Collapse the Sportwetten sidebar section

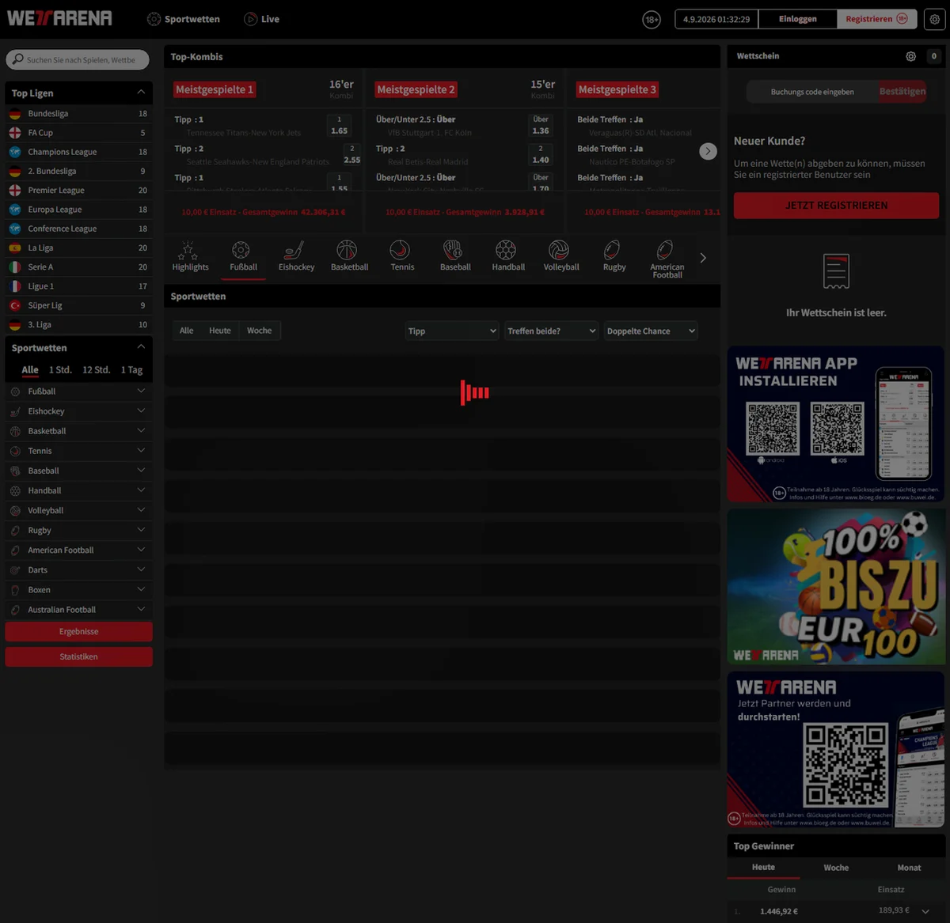coord(141,347)
